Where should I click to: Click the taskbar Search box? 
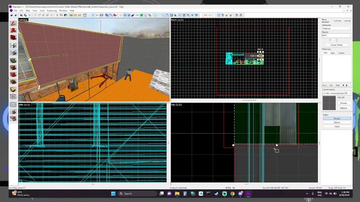coord(137,194)
